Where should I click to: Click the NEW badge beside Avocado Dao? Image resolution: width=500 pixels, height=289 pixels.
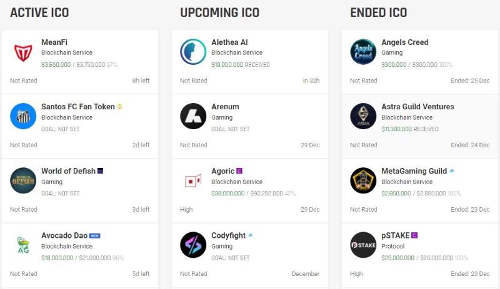[95, 236]
